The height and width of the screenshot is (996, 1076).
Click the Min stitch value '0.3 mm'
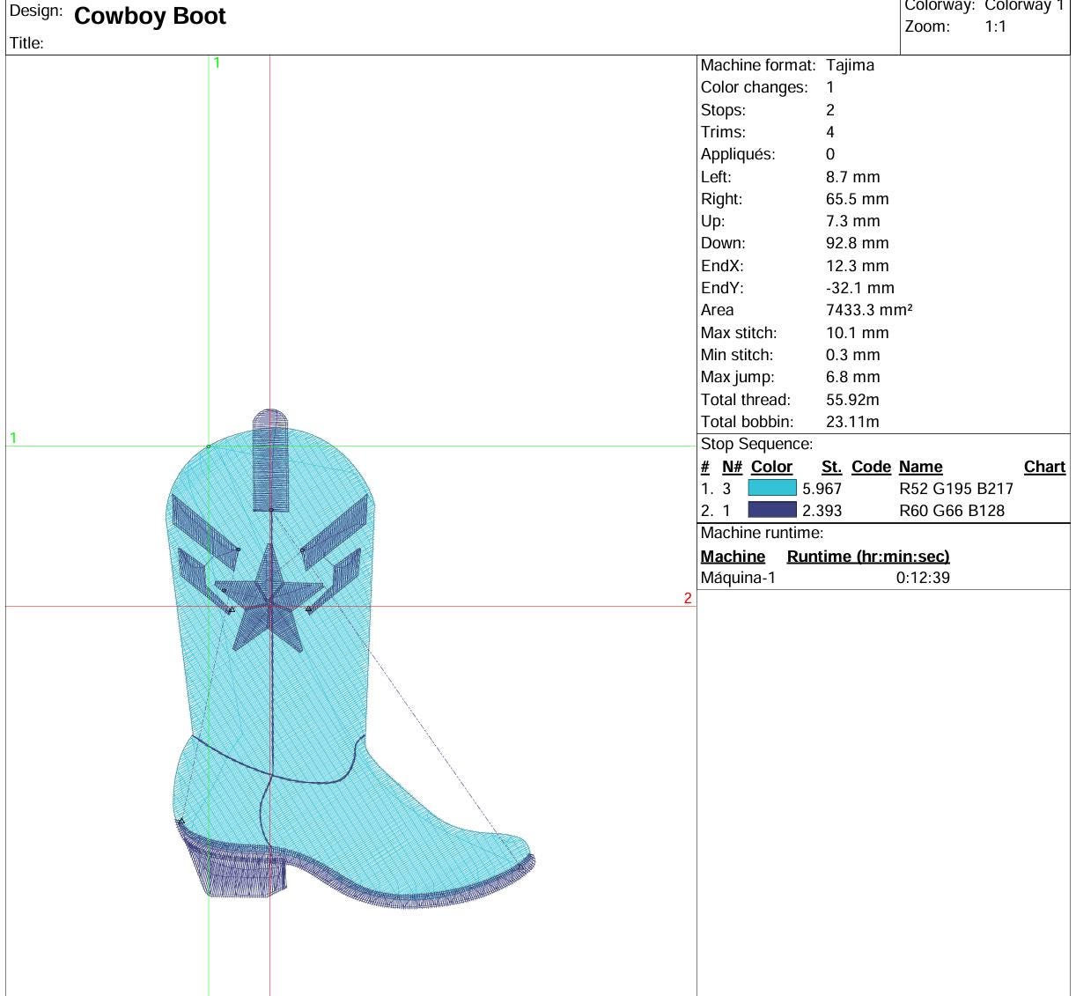pyautogui.click(x=852, y=355)
